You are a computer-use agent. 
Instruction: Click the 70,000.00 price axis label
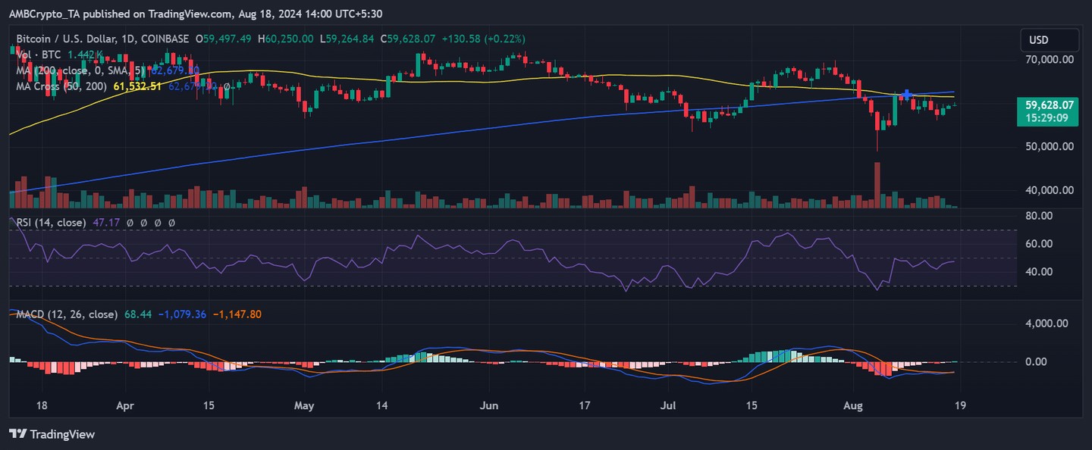coord(1049,59)
